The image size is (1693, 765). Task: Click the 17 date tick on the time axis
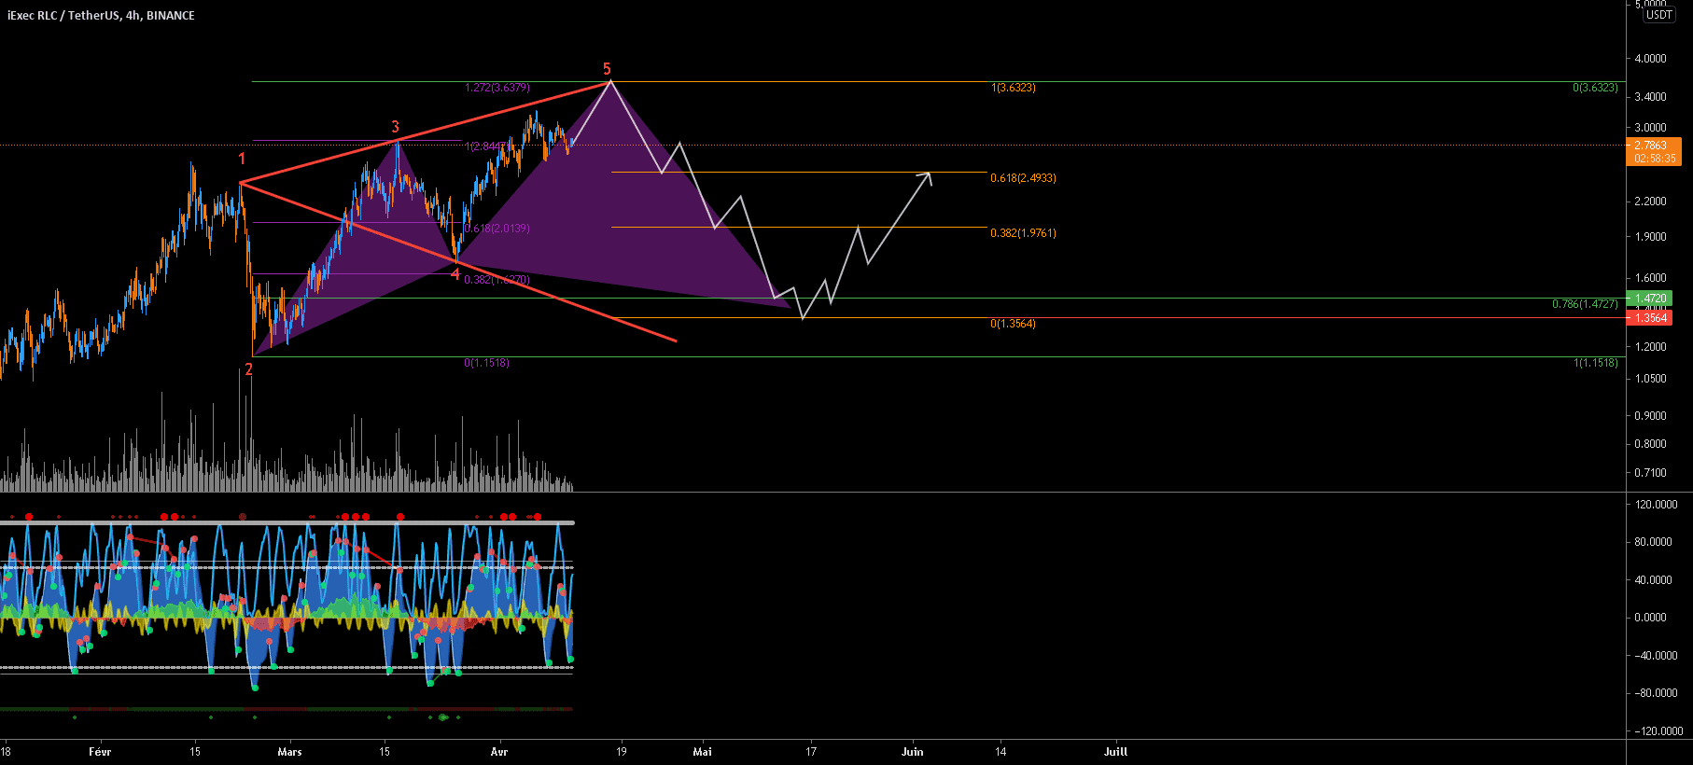coord(811,752)
